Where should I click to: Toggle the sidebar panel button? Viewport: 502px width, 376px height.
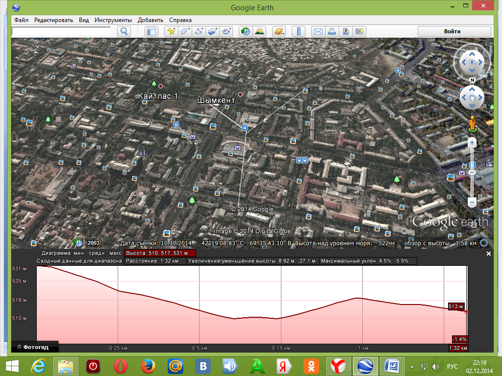tap(151, 31)
